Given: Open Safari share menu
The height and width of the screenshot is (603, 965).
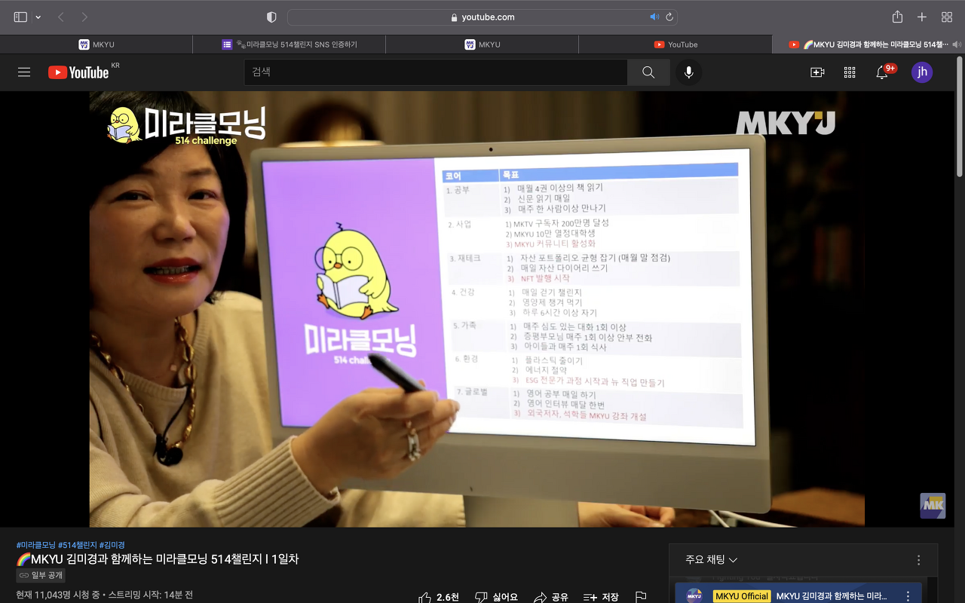Looking at the screenshot, I should (897, 17).
